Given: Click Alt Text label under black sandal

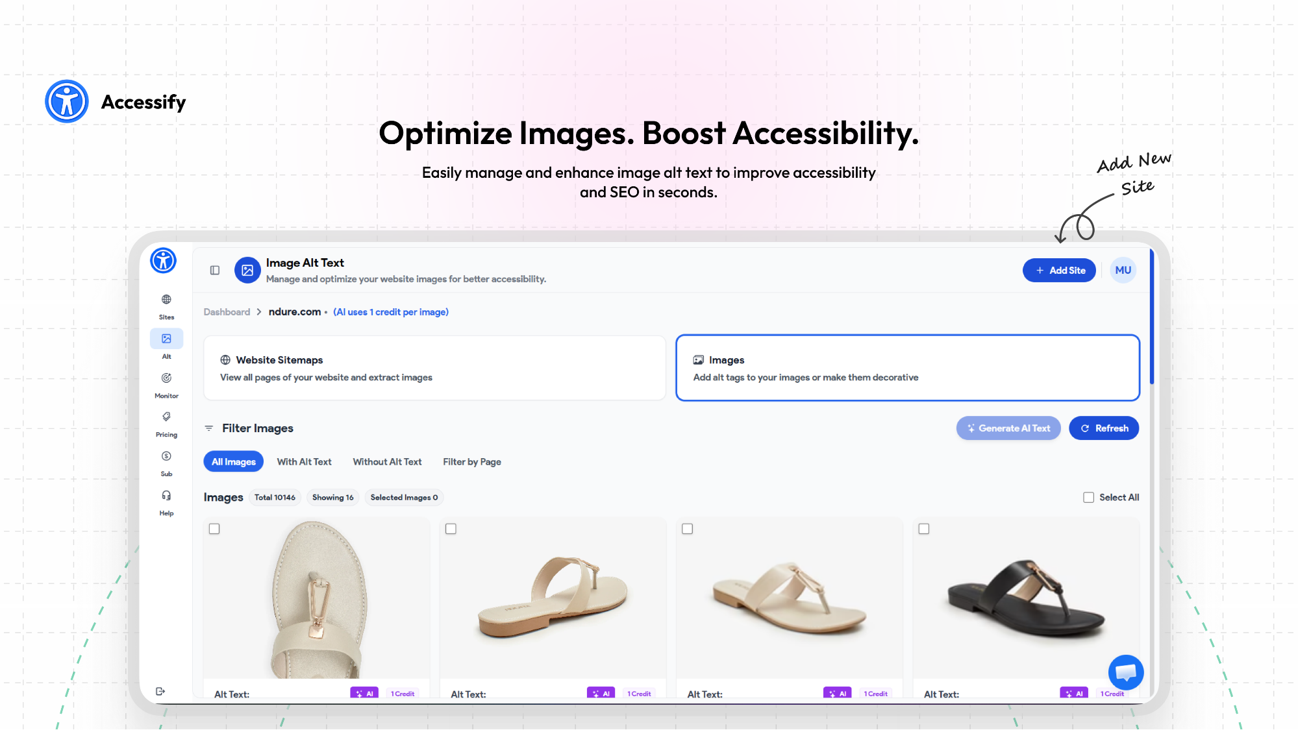Looking at the screenshot, I should pos(942,694).
